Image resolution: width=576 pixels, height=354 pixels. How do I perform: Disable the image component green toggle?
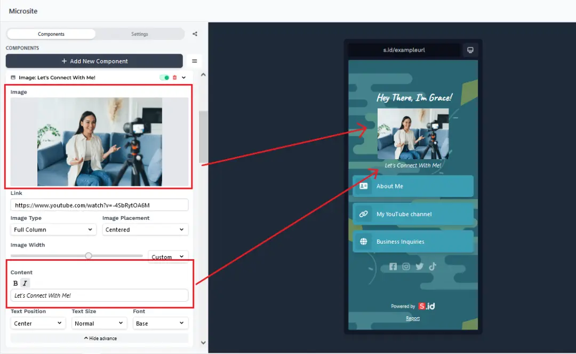pyautogui.click(x=164, y=78)
